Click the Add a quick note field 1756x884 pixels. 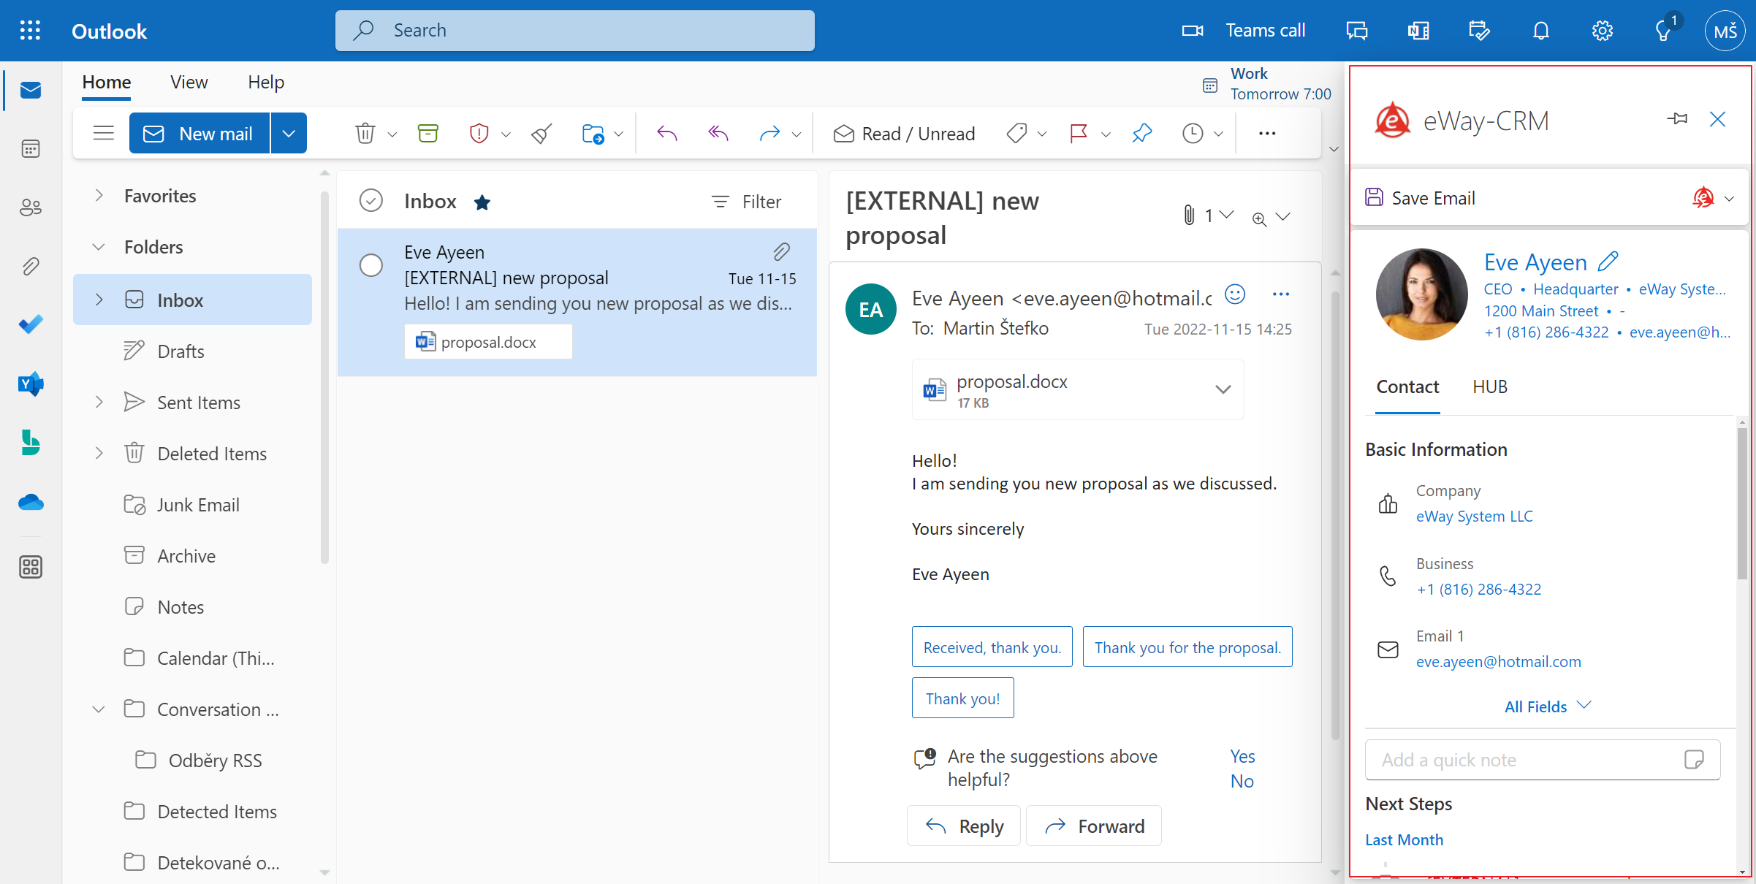[x=1542, y=760]
